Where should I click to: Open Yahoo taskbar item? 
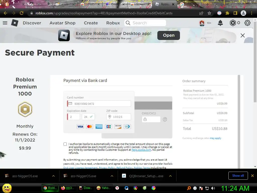(x=104, y=188)
